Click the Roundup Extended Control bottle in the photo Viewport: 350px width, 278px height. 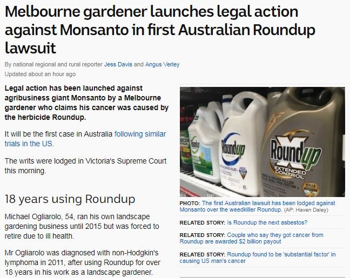pos(302,143)
